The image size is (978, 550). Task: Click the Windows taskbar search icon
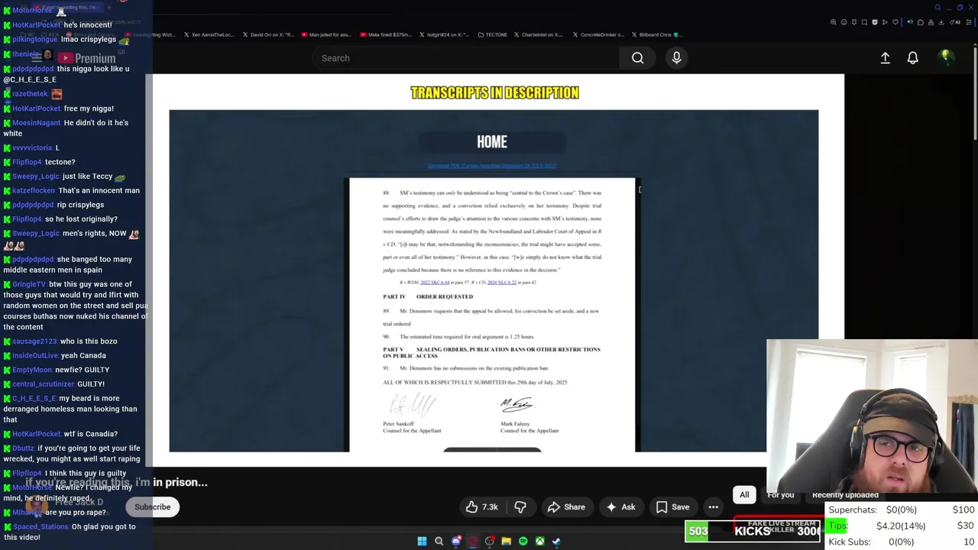point(439,542)
